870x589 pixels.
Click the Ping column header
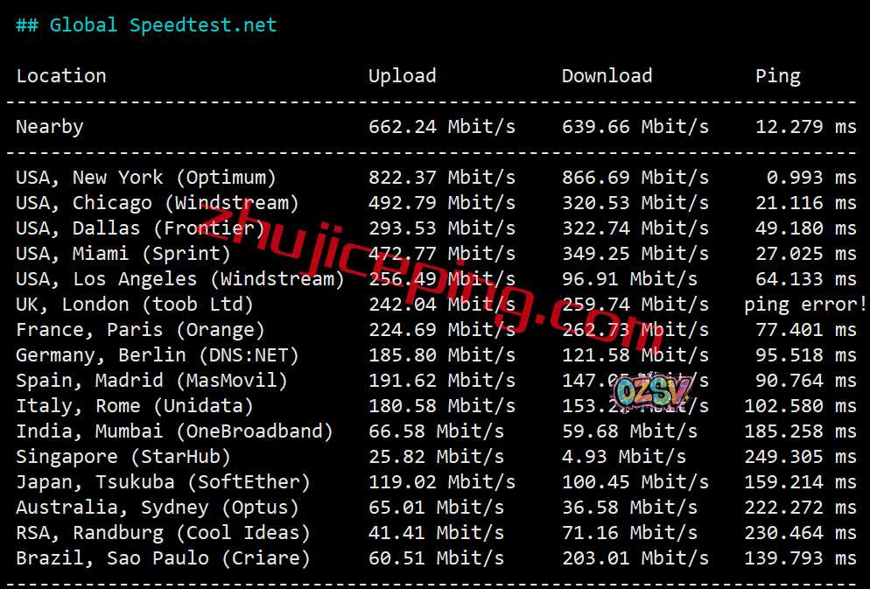pyautogui.click(x=778, y=76)
